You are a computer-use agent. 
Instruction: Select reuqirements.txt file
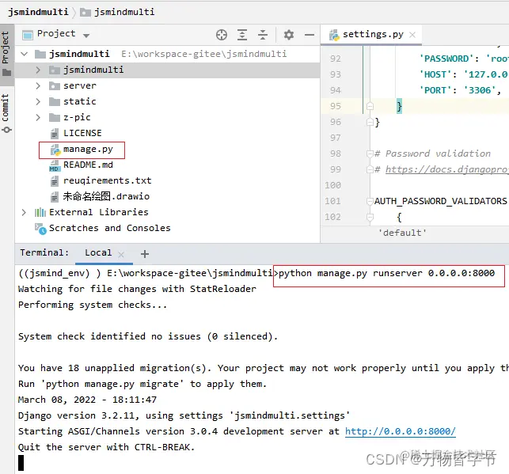[107, 180]
